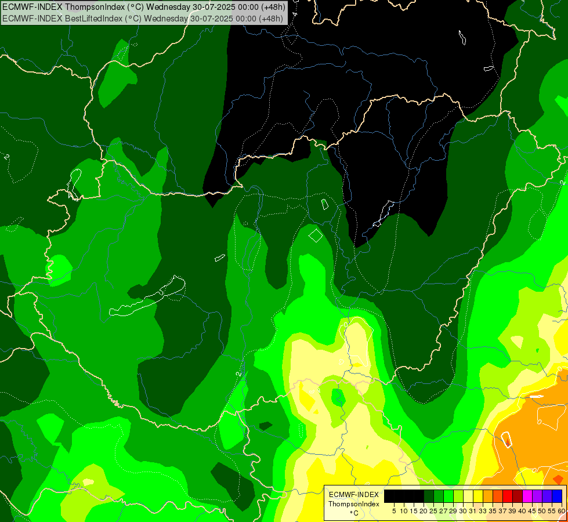This screenshot has height=522, width=568.
Task: Click the legend value 10
Action: coord(404,511)
